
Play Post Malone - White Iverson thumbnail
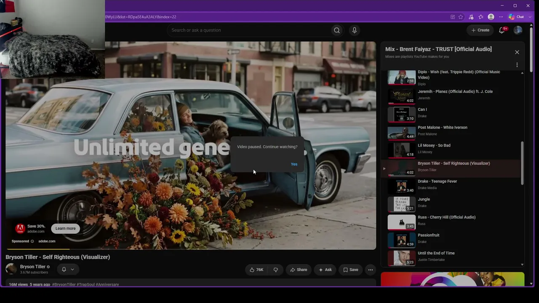(401, 133)
